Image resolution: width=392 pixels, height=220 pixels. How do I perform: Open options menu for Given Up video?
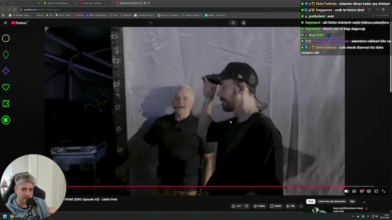coord(366,209)
